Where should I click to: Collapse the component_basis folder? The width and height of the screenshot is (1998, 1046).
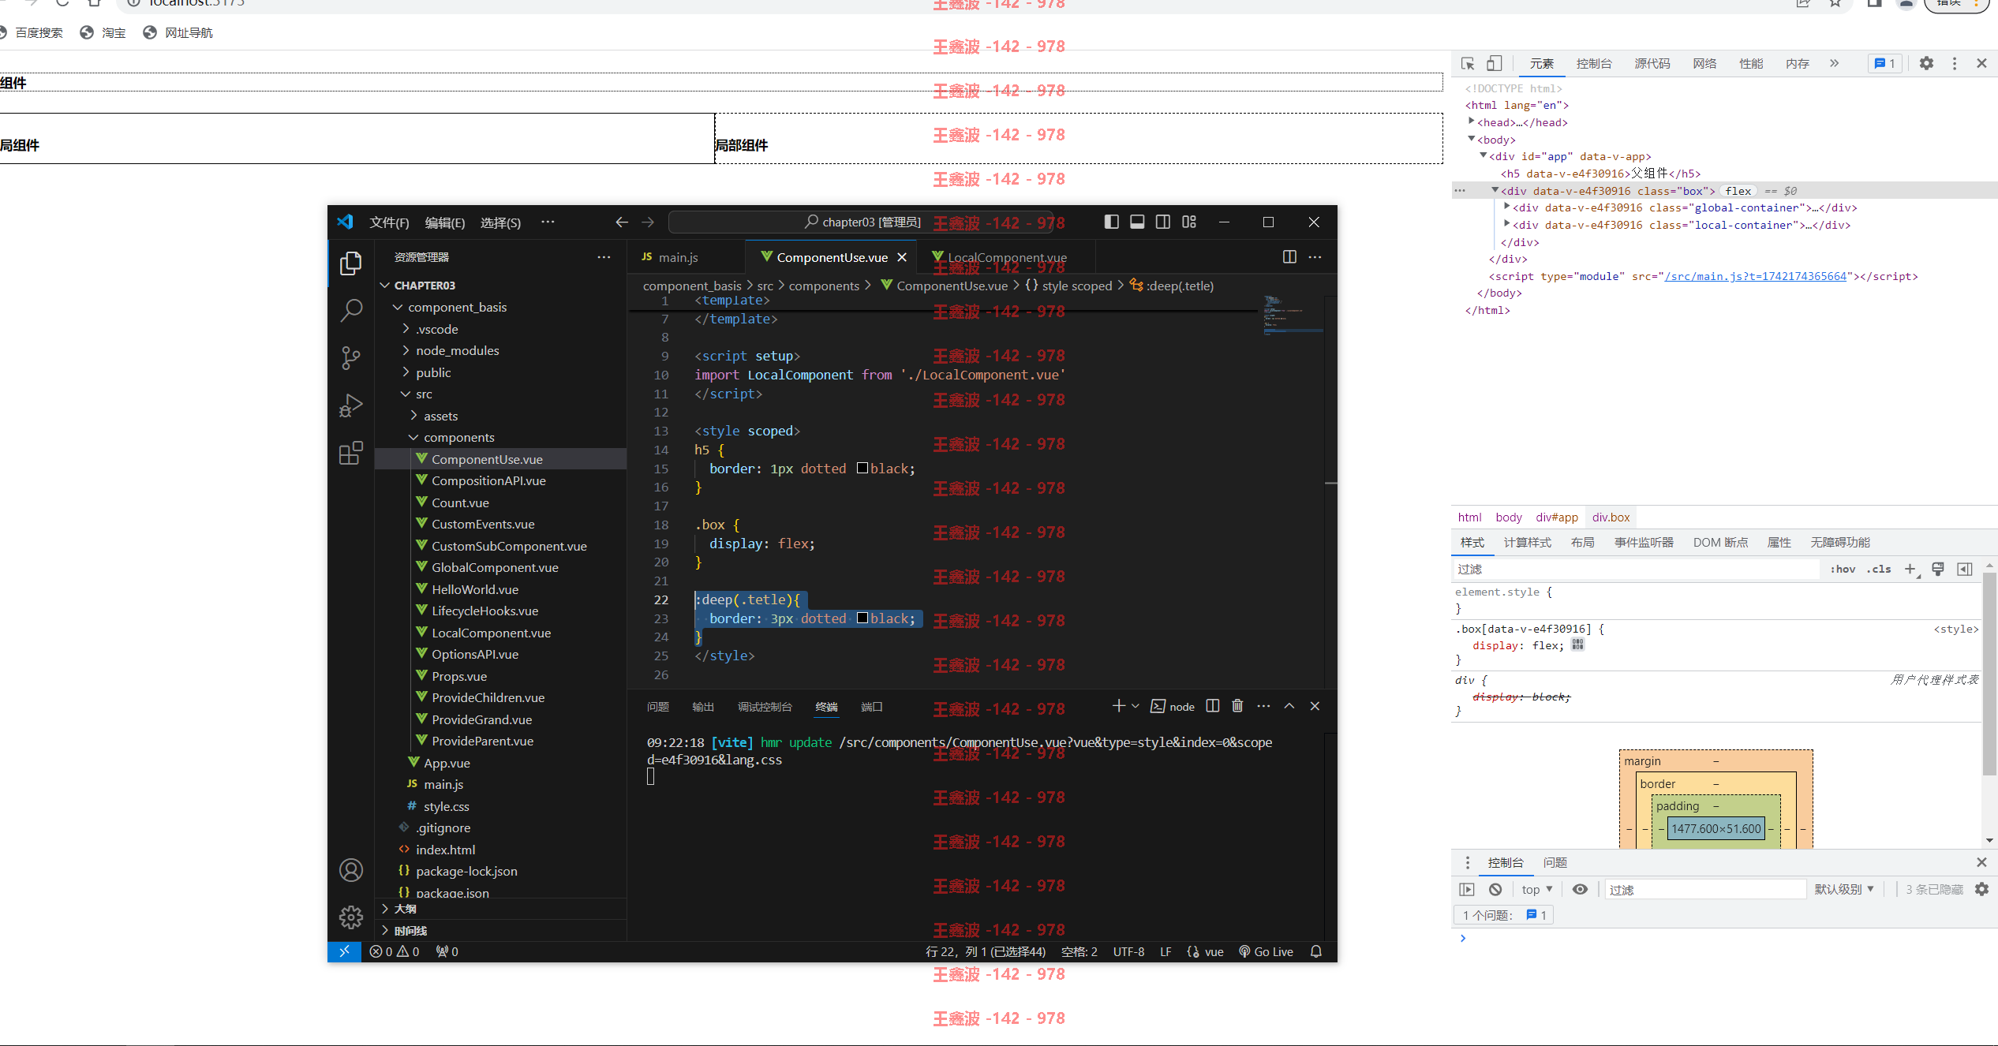398,307
